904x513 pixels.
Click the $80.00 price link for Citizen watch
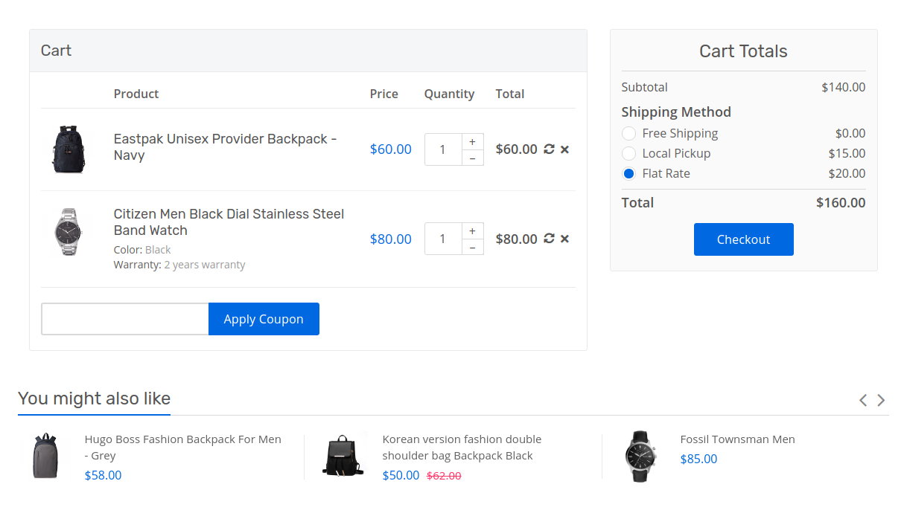click(390, 239)
